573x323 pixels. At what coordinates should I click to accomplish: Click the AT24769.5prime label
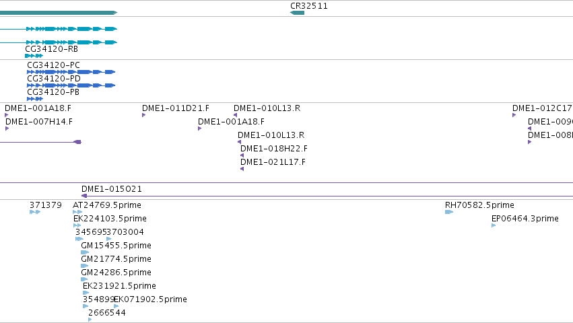tap(106, 205)
